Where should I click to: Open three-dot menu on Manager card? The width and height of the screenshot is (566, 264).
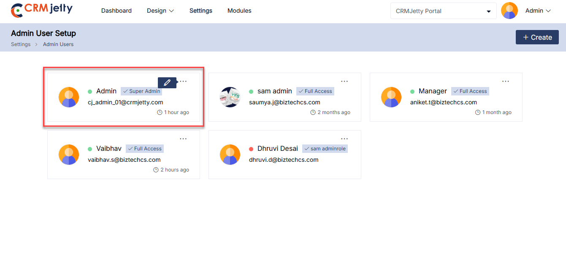[x=506, y=81]
